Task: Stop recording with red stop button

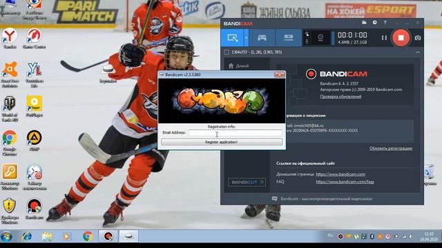Action: (x=401, y=38)
